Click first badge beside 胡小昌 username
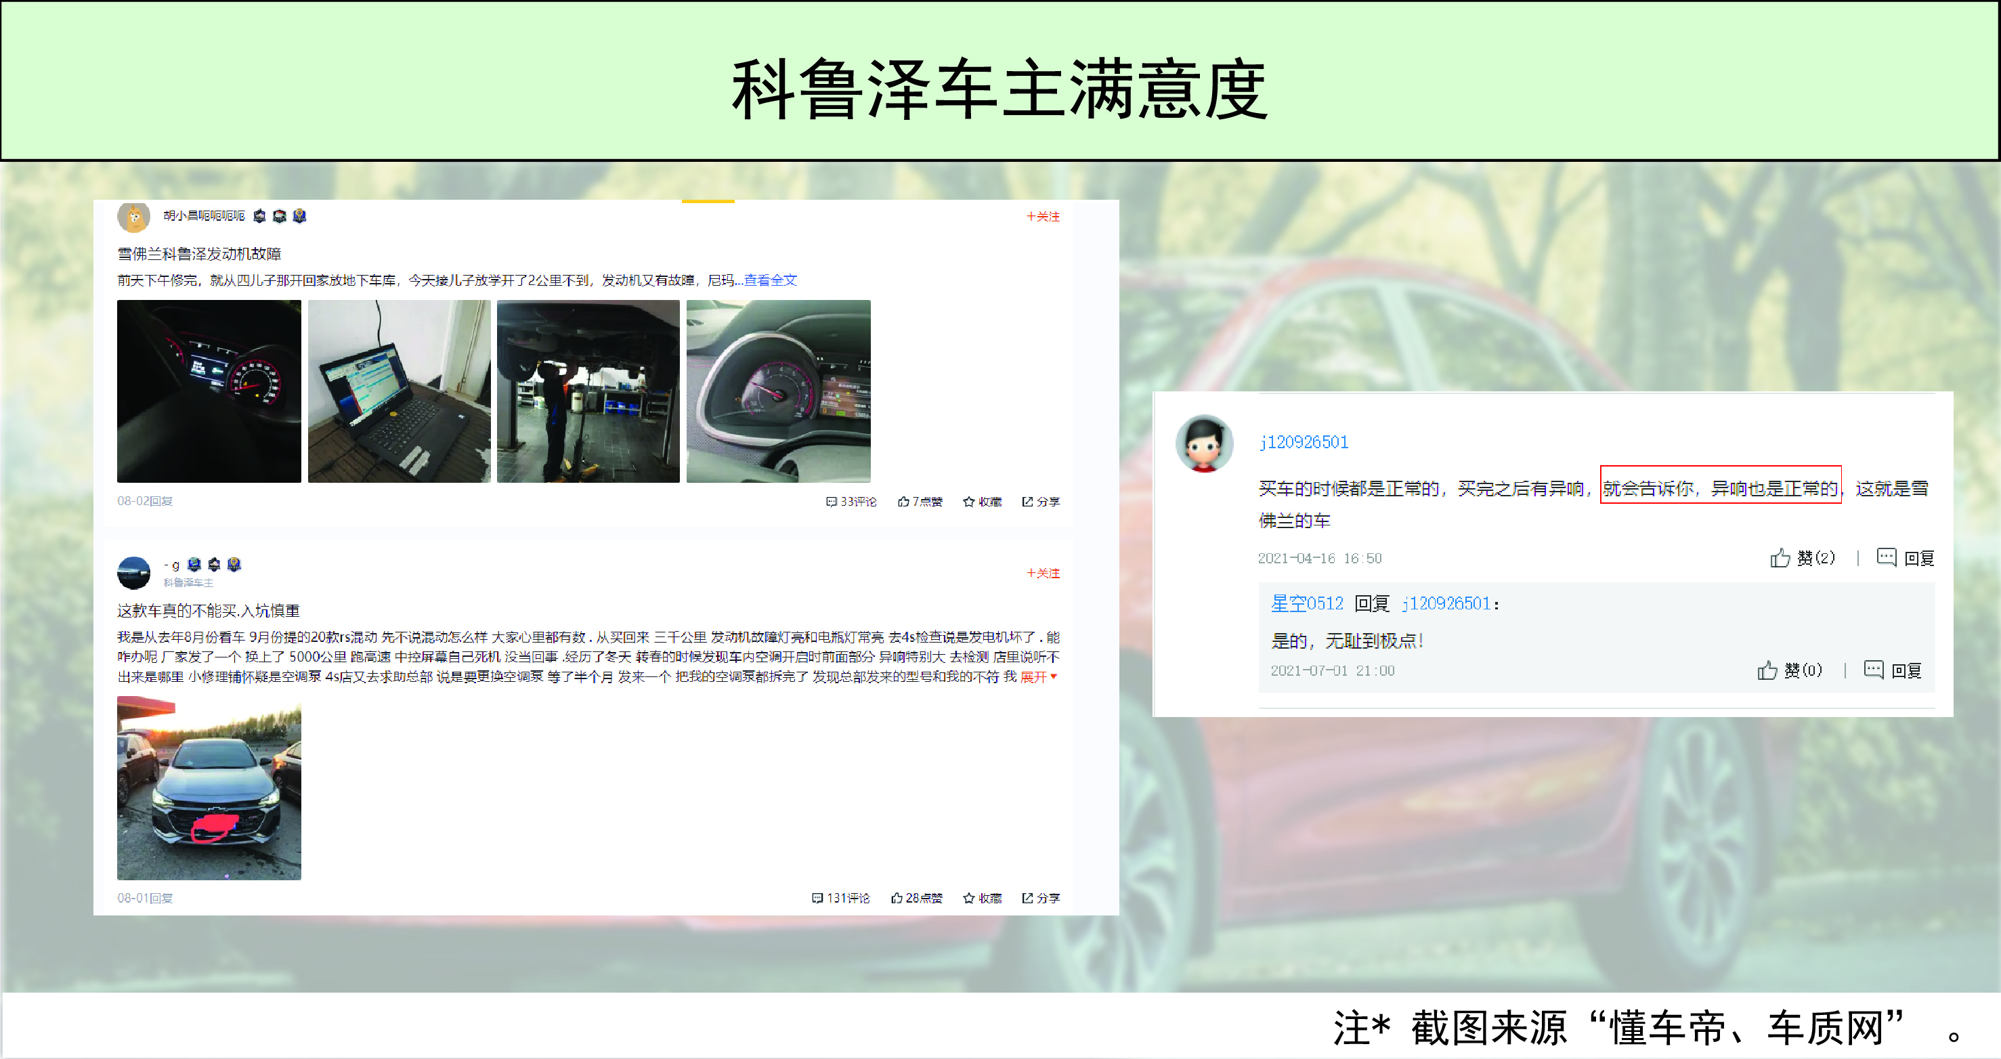This screenshot has width=2001, height=1059. coord(259,216)
